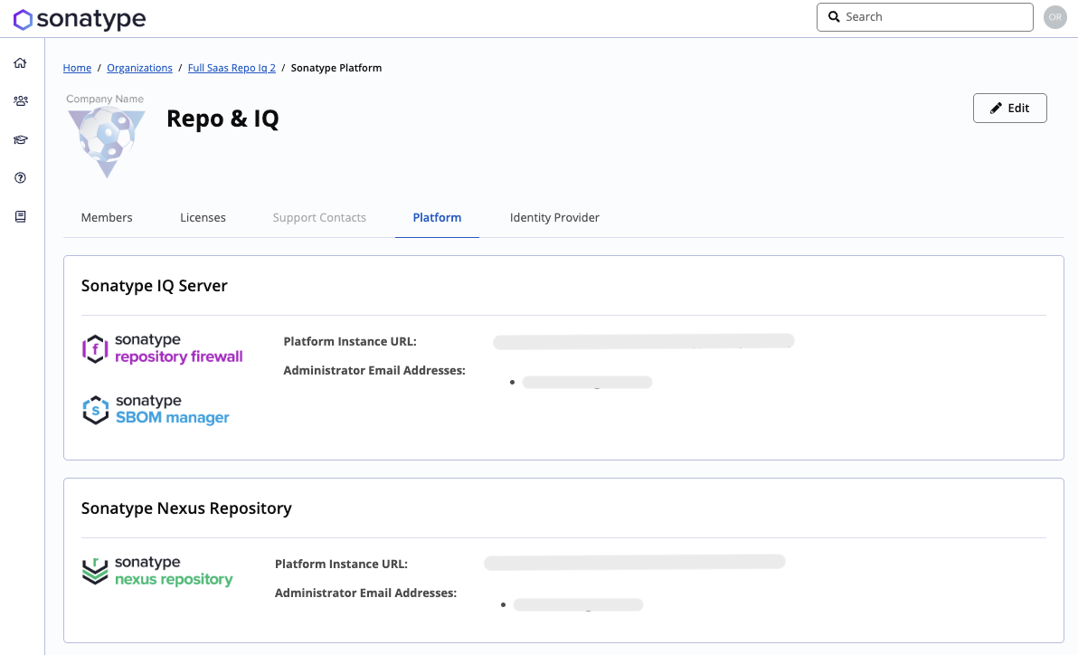Click the Sonatype Repository Firewall logo

coord(162,349)
